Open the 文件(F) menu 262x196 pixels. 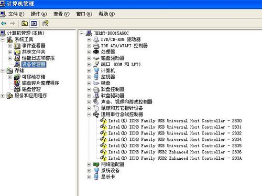point(16,14)
